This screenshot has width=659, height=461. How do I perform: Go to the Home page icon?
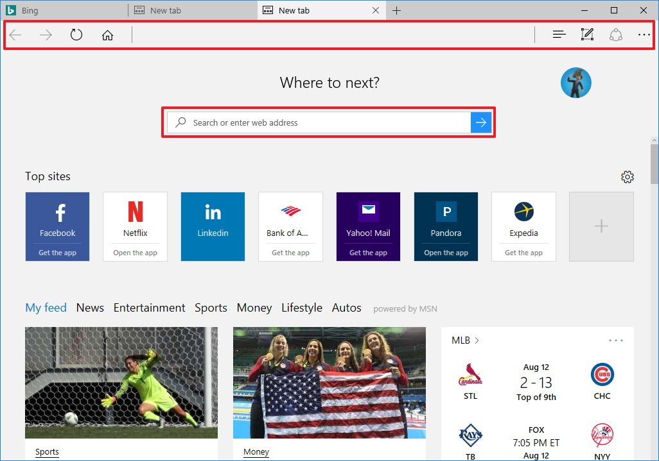tap(108, 35)
